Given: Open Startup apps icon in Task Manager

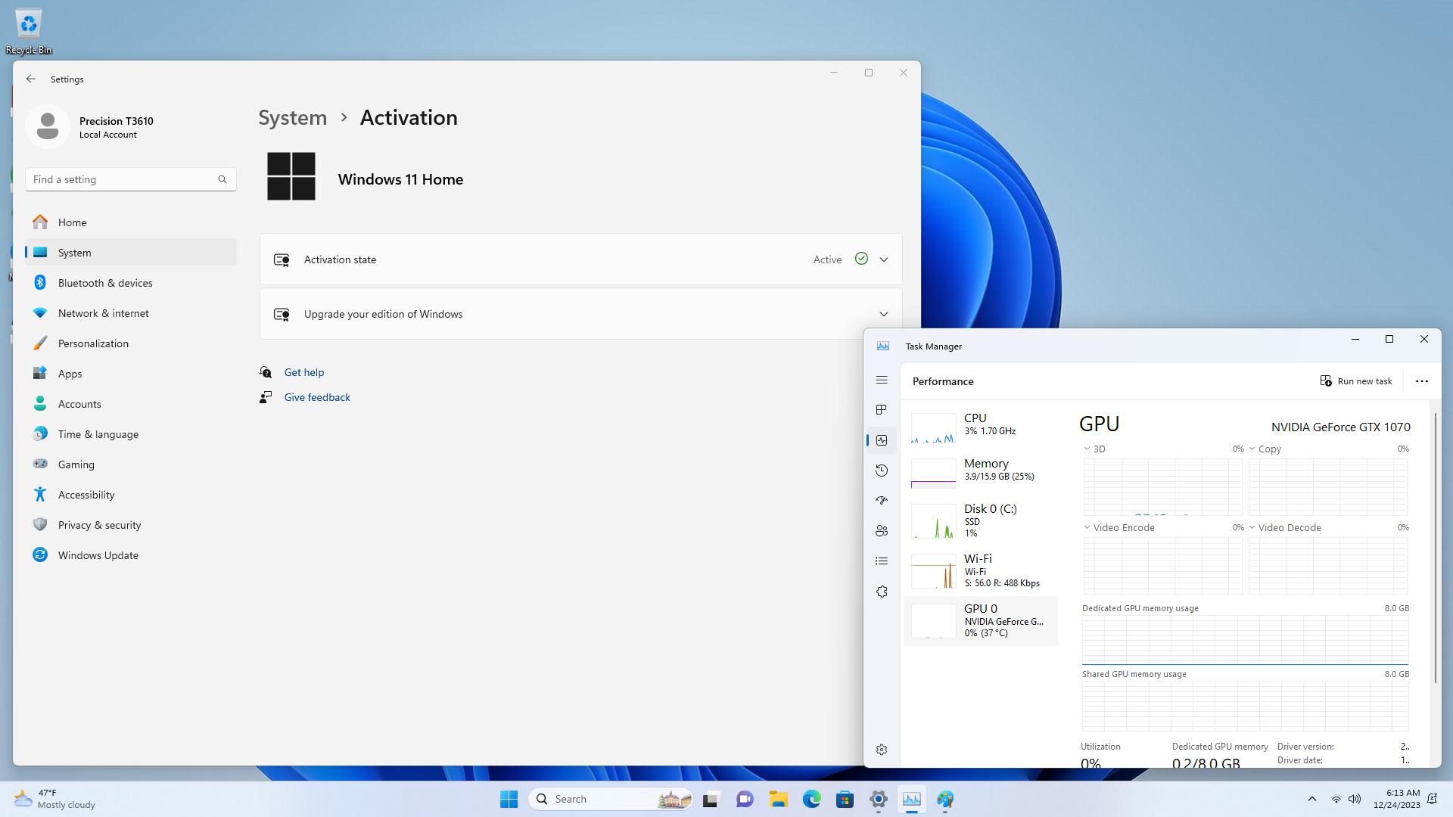Looking at the screenshot, I should coord(881,501).
